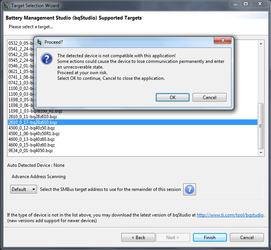Image resolution: width=271 pixels, height=250 pixels.
Task: Select 4500_1_06-bq40z50R1.bqz target
Action: tap(133, 134)
